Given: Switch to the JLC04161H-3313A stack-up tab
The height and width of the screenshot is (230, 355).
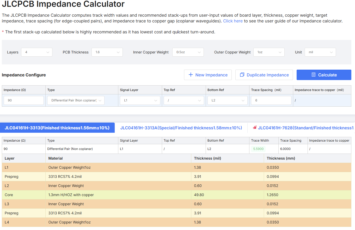Looking at the screenshot, I should (x=181, y=128).
